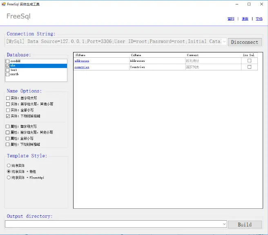Click the comment cell of addresses row

click(213, 61)
